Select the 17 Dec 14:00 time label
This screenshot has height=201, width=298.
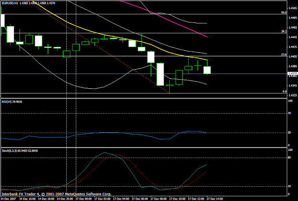pos(215,199)
